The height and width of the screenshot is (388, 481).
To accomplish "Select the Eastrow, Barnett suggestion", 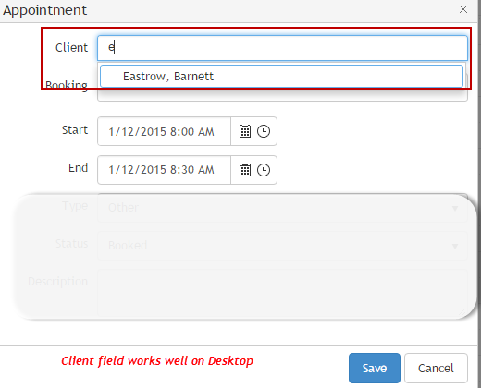I will (x=281, y=76).
